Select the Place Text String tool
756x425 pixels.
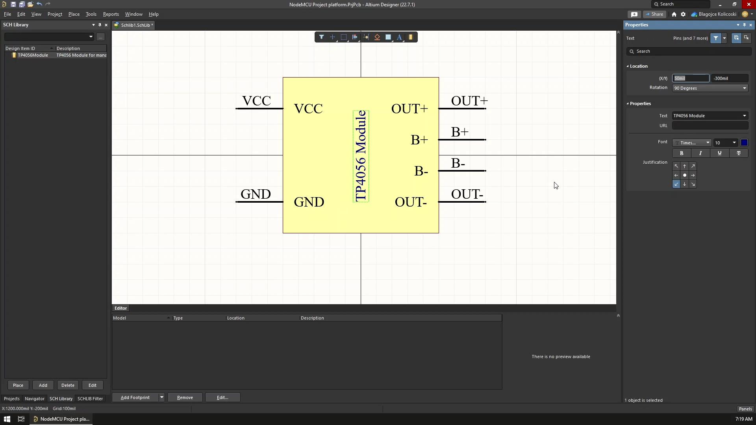coord(399,37)
